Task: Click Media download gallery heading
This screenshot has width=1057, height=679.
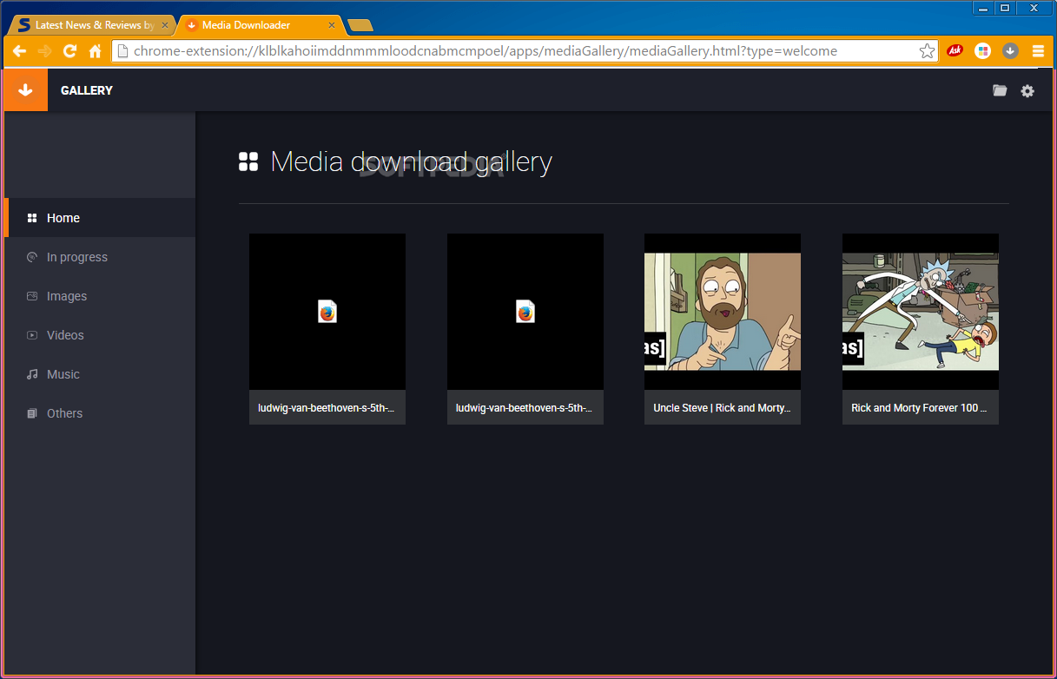Action: [412, 162]
